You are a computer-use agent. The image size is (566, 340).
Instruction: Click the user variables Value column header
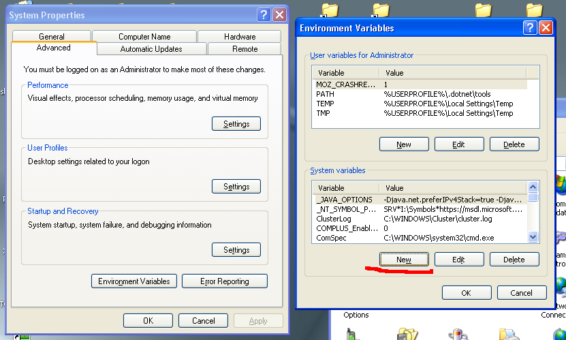coord(453,73)
